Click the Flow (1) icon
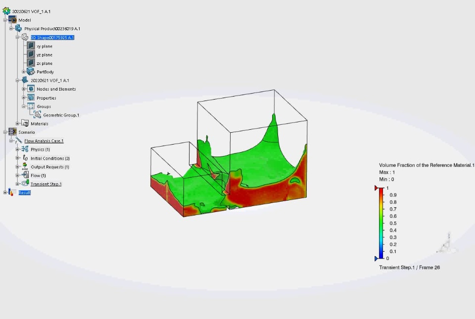The width and height of the screenshot is (475, 319). click(x=25, y=175)
